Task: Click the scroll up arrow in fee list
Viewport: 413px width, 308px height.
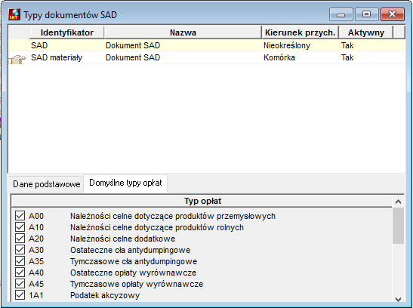Action: click(x=398, y=202)
